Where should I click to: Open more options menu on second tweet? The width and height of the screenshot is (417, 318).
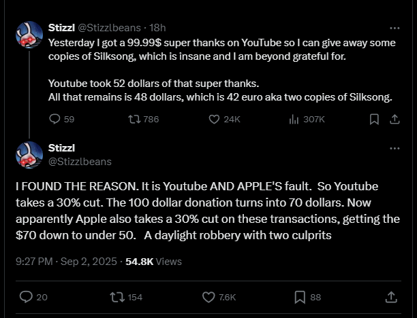point(395,148)
